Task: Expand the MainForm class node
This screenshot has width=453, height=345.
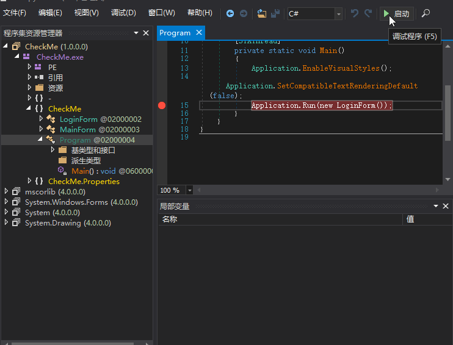Action: click(x=41, y=129)
